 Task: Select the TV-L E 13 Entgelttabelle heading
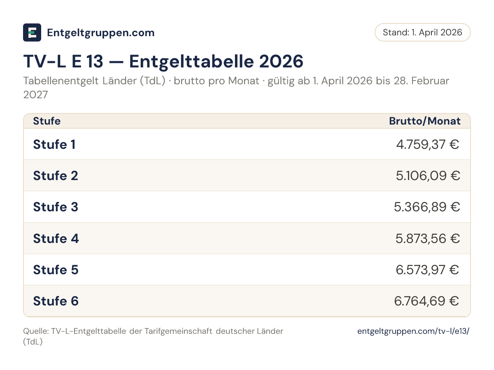[163, 61]
